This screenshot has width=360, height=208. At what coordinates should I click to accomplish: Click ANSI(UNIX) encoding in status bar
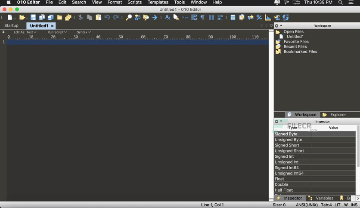pos(307,205)
